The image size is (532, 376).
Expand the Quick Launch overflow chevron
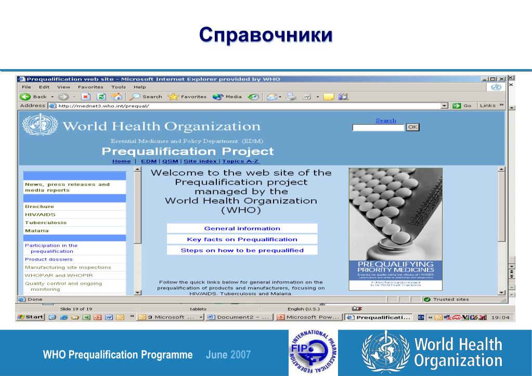point(132,317)
